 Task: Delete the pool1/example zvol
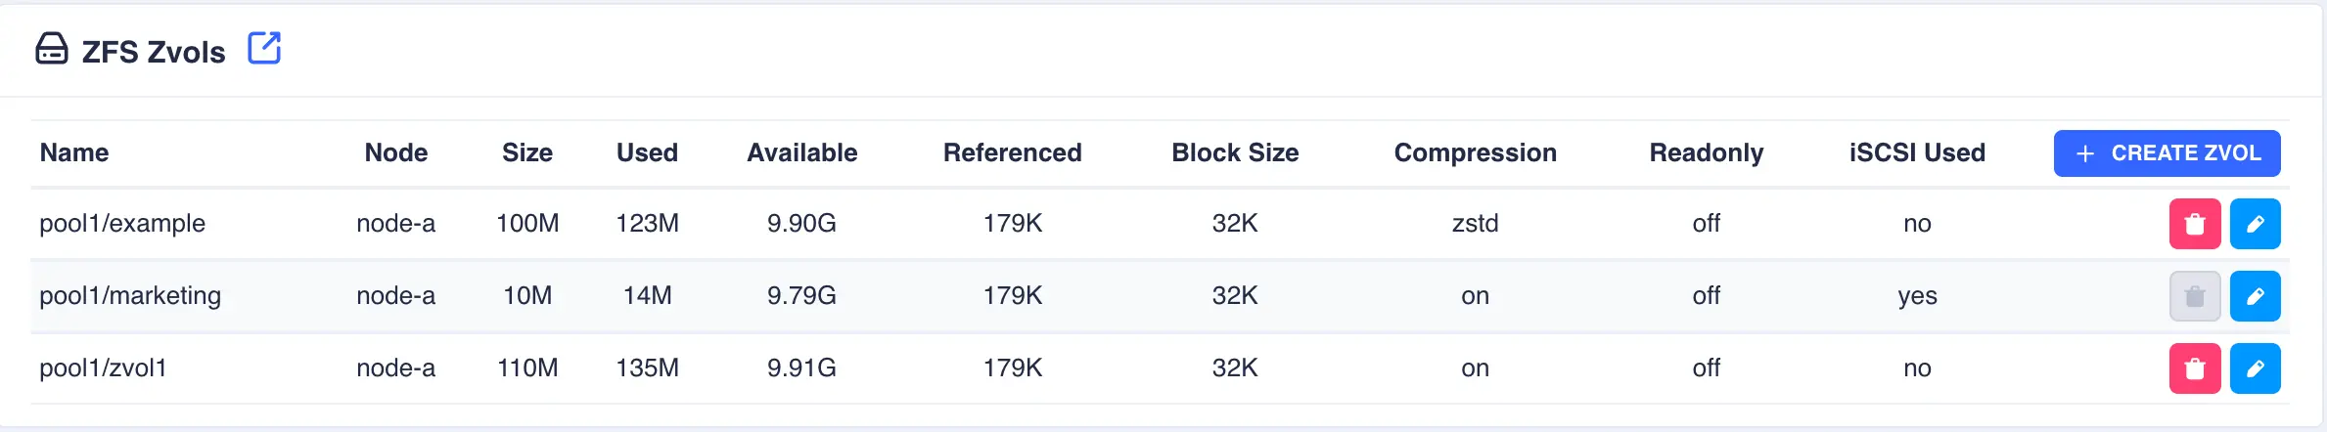(x=2195, y=224)
